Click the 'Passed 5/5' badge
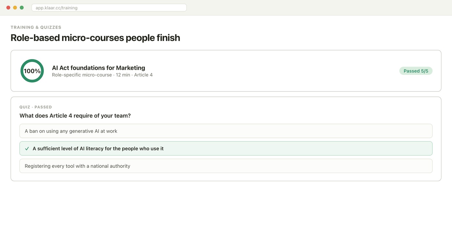Screen dimensions: 452x226 coord(416,71)
